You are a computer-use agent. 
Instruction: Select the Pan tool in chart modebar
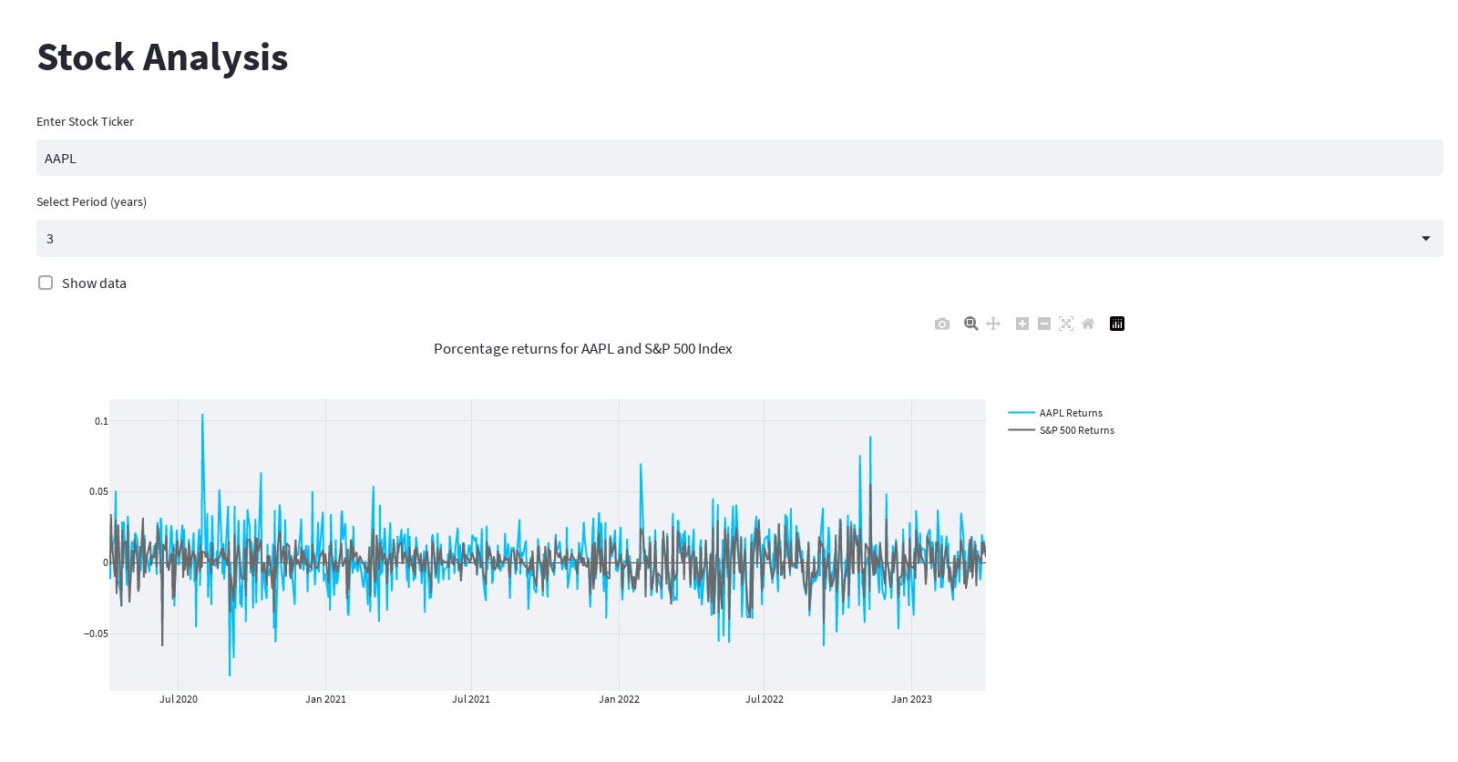pyautogui.click(x=993, y=324)
